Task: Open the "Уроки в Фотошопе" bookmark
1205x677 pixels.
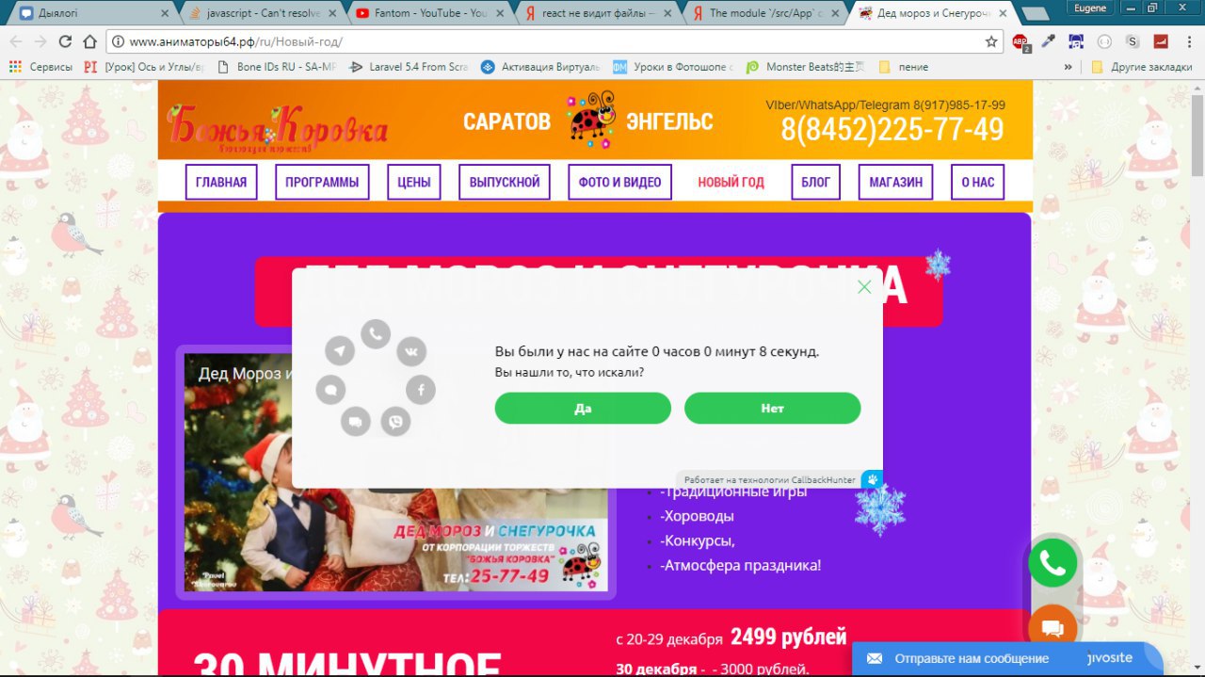Action: (x=672, y=67)
